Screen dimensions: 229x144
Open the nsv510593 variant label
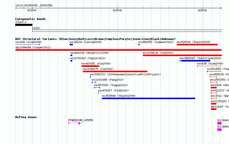point(218,69)
